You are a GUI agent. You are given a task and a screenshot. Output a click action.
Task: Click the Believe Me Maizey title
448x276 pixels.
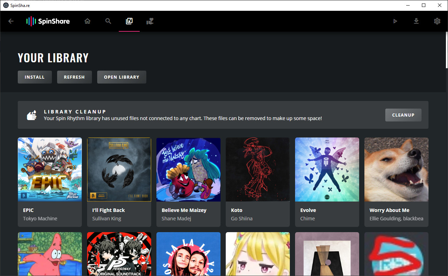tap(184, 210)
